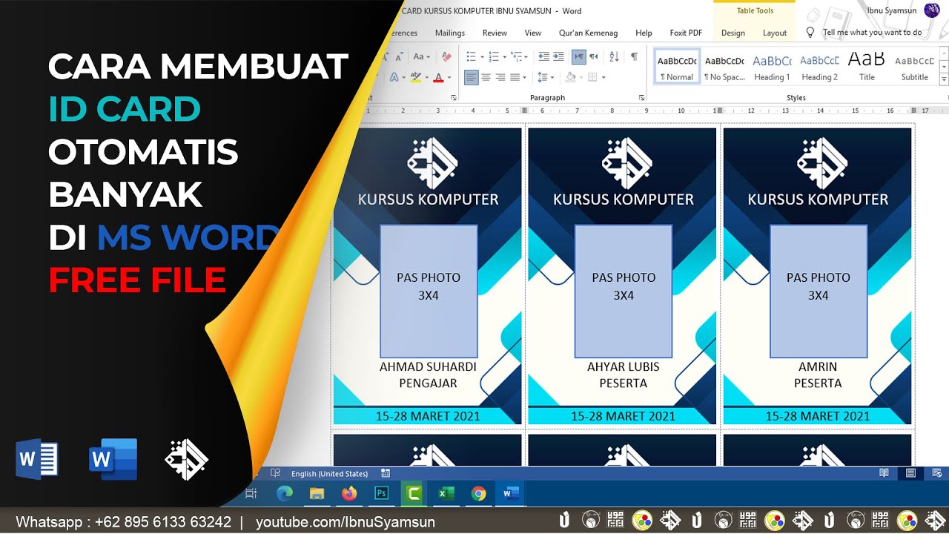Screen dimensions: 949x534
Task: Switch to Web Layout view
Action: (937, 472)
